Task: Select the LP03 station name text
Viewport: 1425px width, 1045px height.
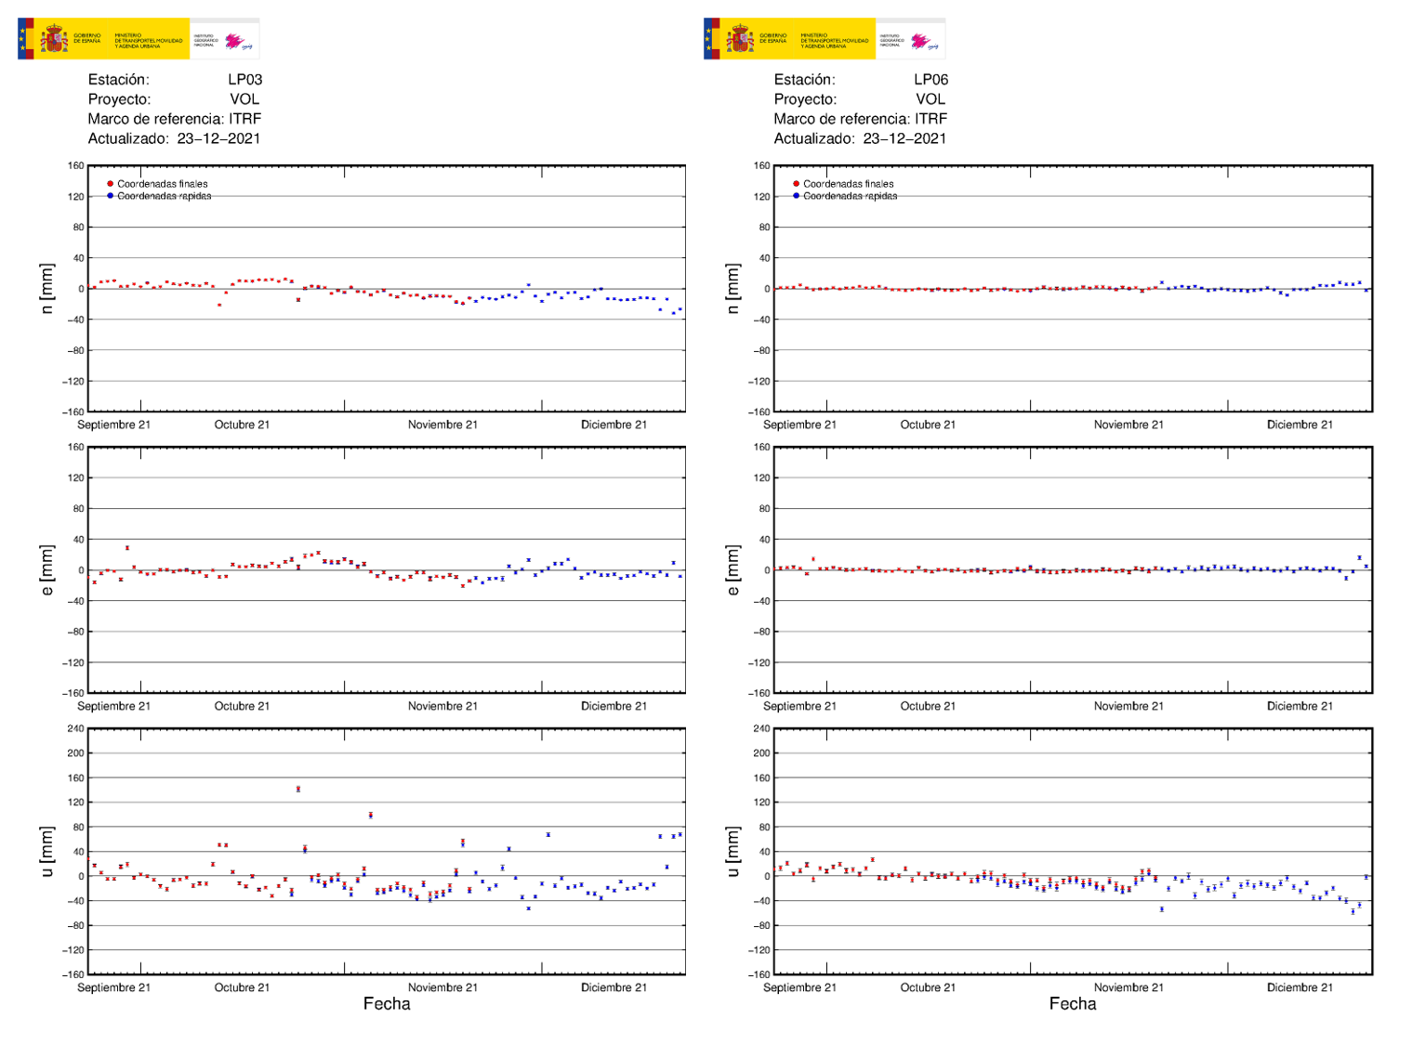Action: pos(244,80)
